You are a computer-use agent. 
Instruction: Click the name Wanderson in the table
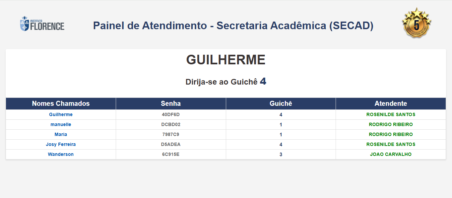click(61, 154)
